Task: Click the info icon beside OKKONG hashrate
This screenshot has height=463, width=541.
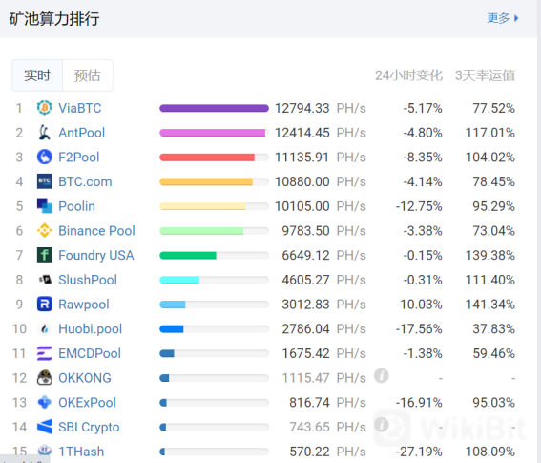Action: pos(382,375)
